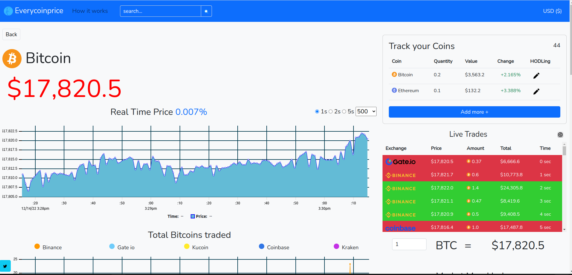Viewport: 572px width, 275px height.
Task: Focus the search input field
Action: 160,11
